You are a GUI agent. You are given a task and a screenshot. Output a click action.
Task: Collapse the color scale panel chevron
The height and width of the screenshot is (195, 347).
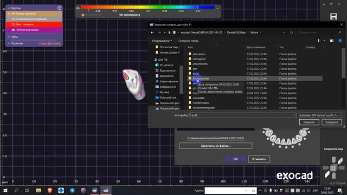coord(217,9)
